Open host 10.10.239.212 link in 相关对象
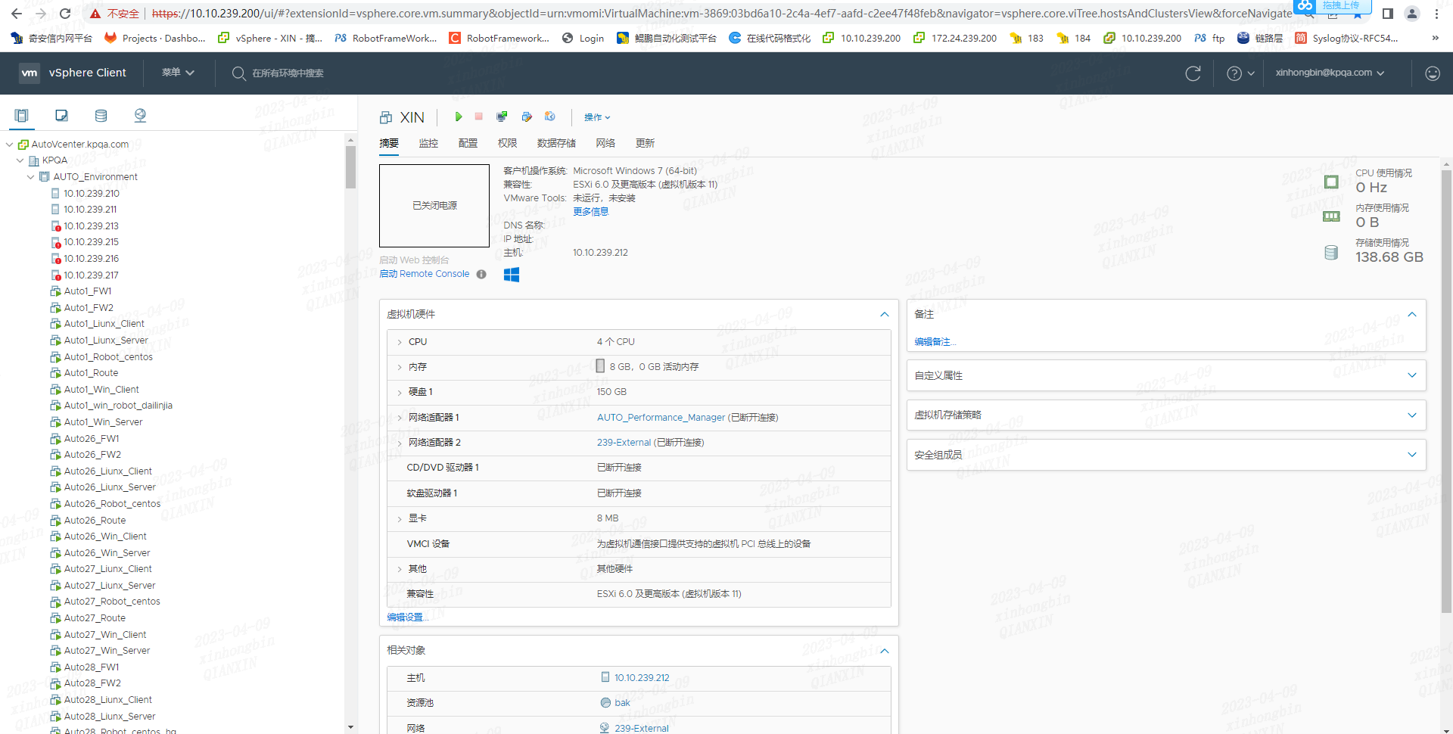The width and height of the screenshot is (1453, 734). 642,678
